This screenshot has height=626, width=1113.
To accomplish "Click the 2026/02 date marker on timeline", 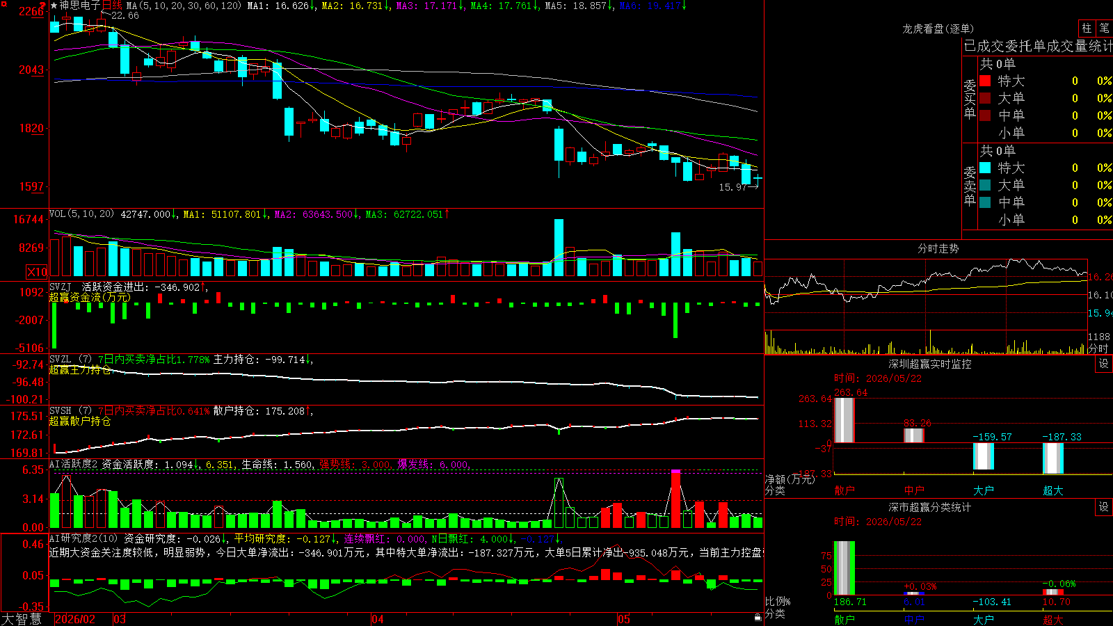I will (x=74, y=619).
